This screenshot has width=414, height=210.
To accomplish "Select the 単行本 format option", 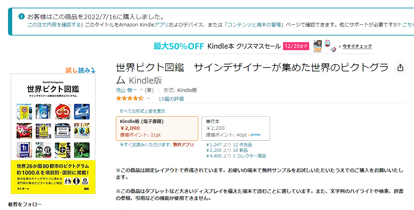I will click(x=236, y=128).
